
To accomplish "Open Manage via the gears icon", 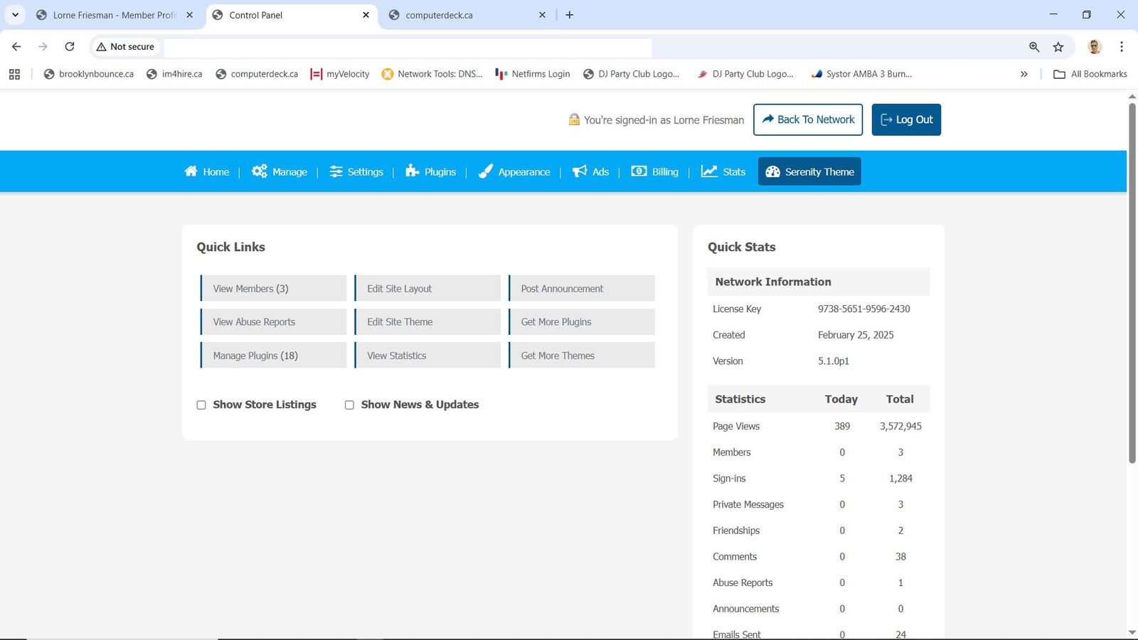I will 259,171.
